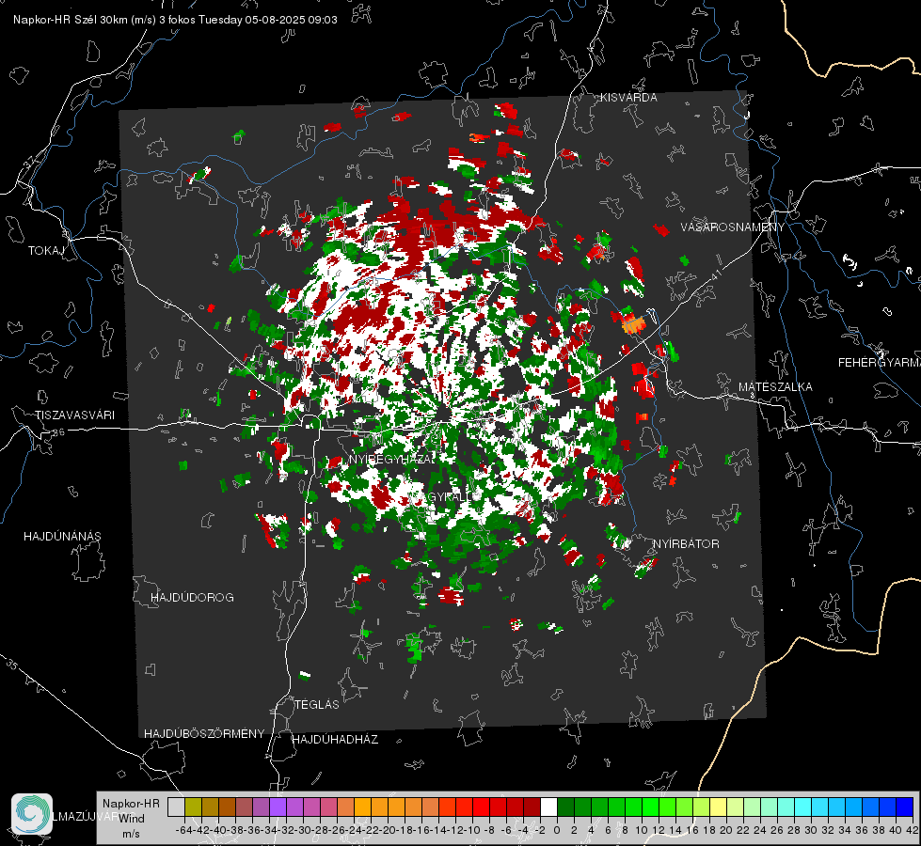Pick the yellow legend swatch above 18
The height and width of the screenshot is (846, 921).
tap(719, 807)
